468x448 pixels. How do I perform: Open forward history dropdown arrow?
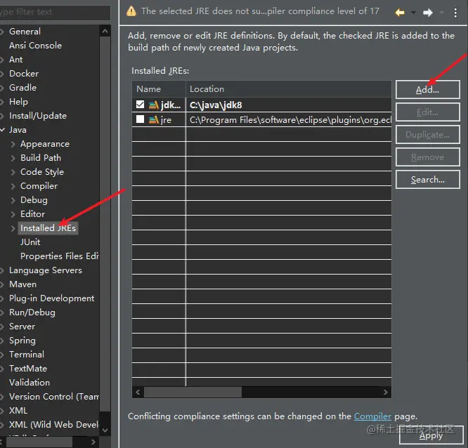pyautogui.click(x=441, y=12)
